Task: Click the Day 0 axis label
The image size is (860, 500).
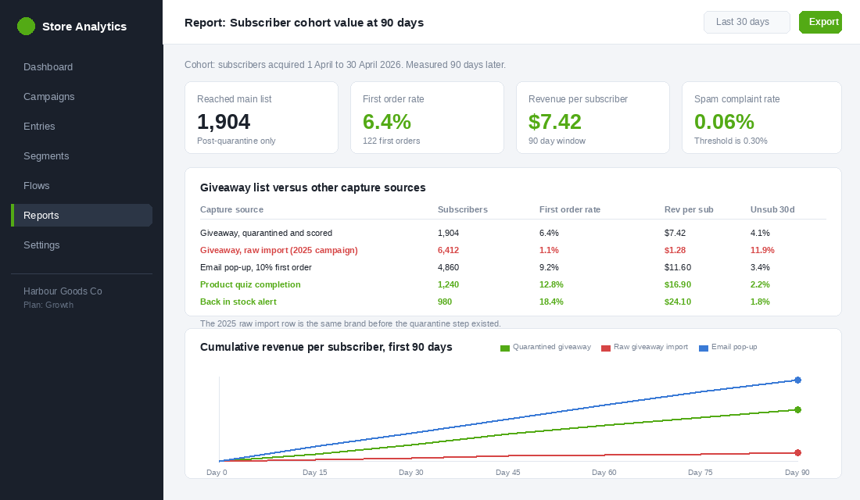Action: click(x=217, y=472)
